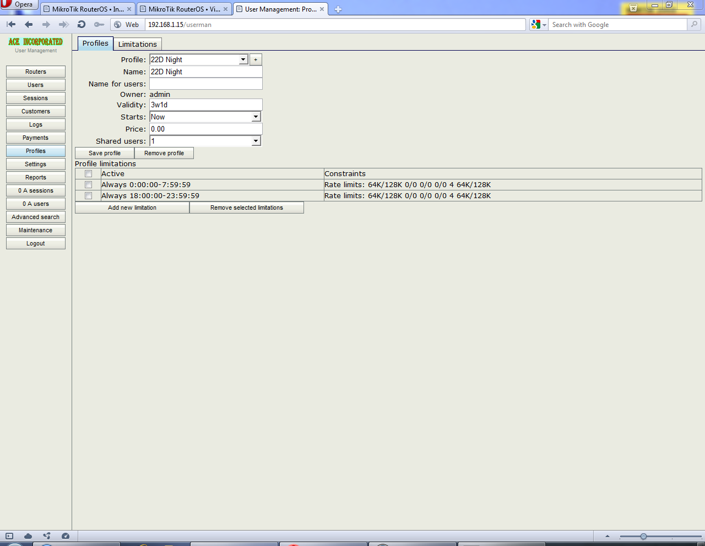Check the Always 0:00:00-7:59:59 limitation
This screenshot has height=546, width=705.
pos(88,185)
